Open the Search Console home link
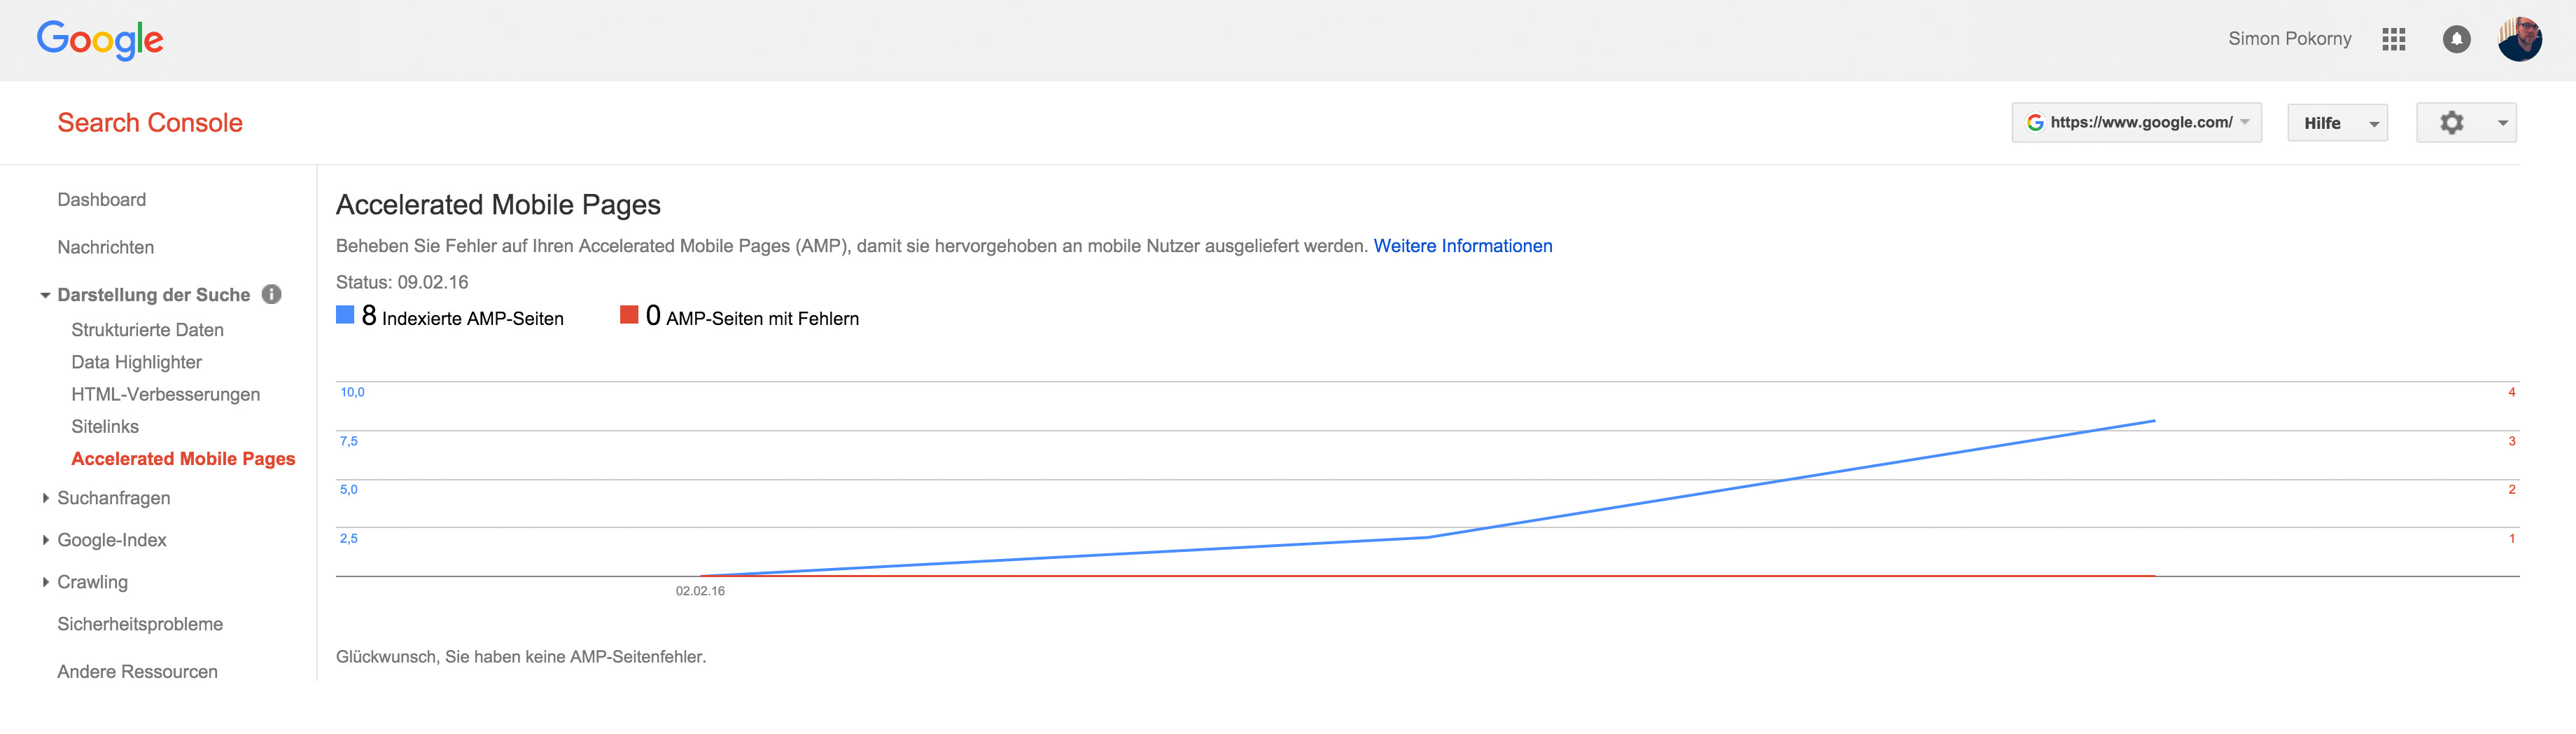The image size is (2576, 734). click(150, 122)
